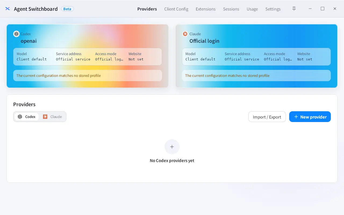Click the Claude icon on Official login card
The width and height of the screenshot is (344, 215).
pos(185,34)
